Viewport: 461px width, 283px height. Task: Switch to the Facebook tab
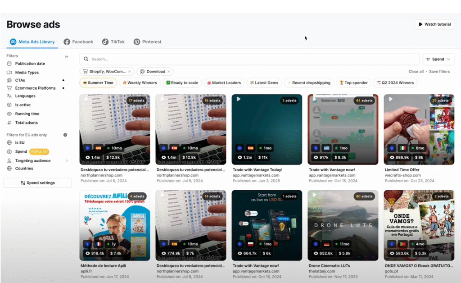78,42
